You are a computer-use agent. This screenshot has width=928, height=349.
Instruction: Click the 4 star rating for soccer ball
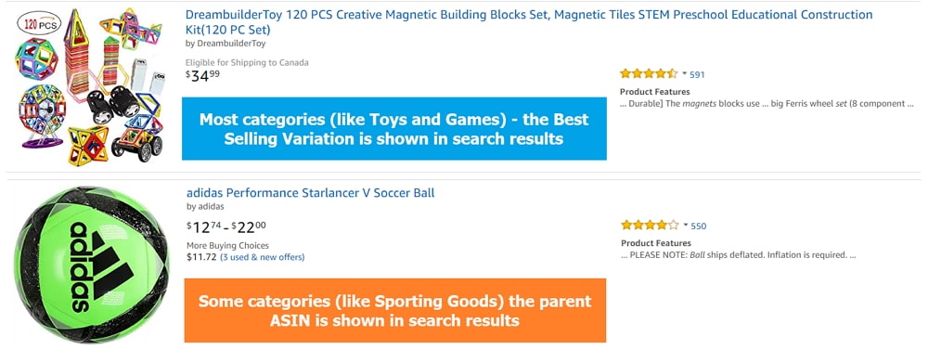click(x=650, y=226)
